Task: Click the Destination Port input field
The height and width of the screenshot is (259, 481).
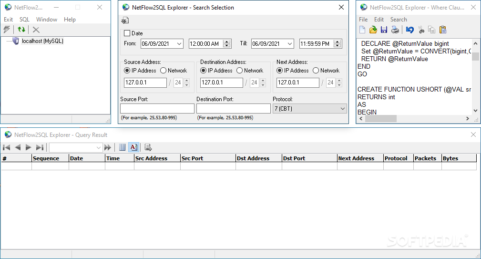Action: (233, 108)
